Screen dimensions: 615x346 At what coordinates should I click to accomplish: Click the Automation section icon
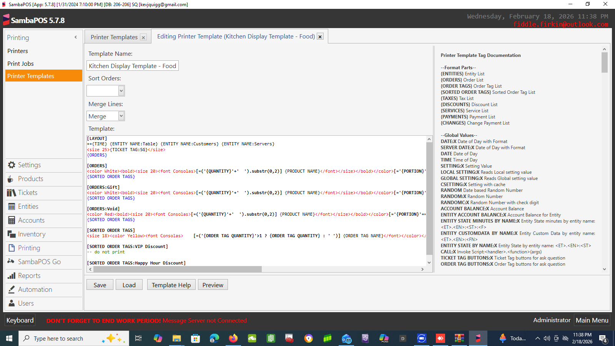click(x=12, y=289)
